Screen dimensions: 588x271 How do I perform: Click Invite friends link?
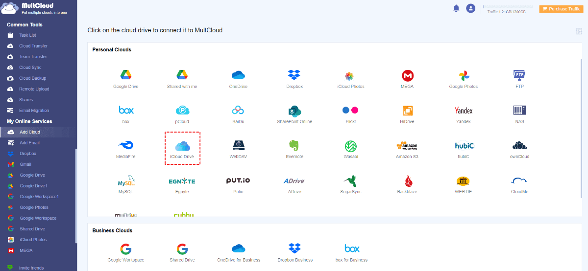click(x=31, y=268)
